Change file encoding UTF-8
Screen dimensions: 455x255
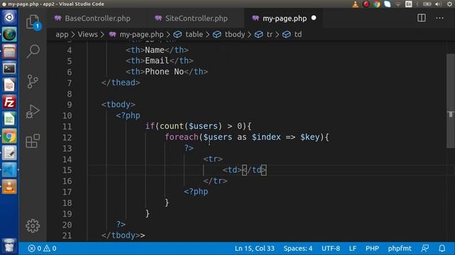pyautogui.click(x=331, y=249)
